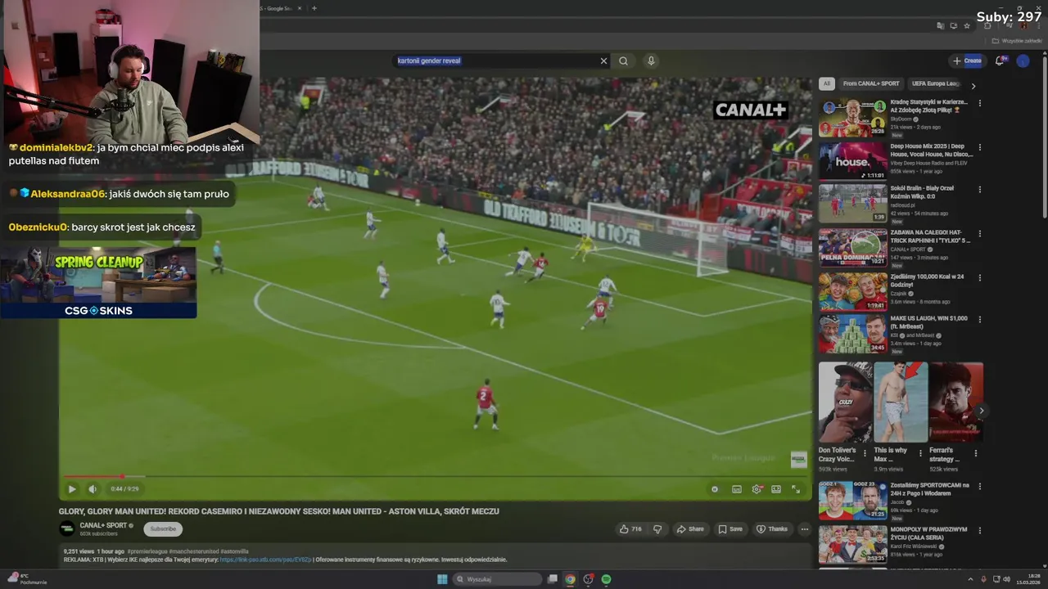Viewport: 1048px width, 589px height.
Task: Select the From CANAL+ SPORT chip
Action: coord(871,83)
